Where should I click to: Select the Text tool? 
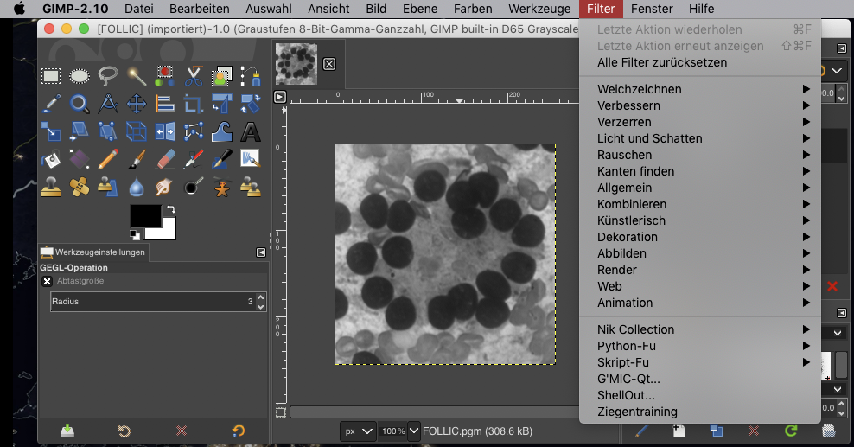coord(251,131)
